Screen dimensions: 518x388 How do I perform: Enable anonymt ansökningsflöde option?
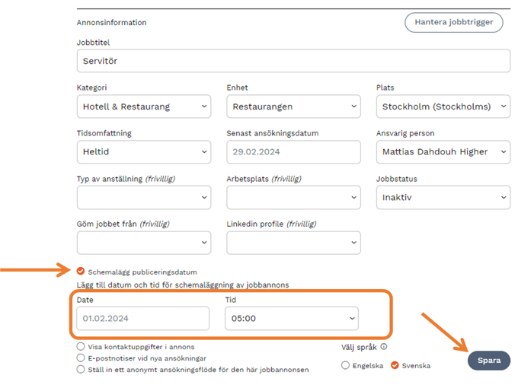(x=81, y=369)
